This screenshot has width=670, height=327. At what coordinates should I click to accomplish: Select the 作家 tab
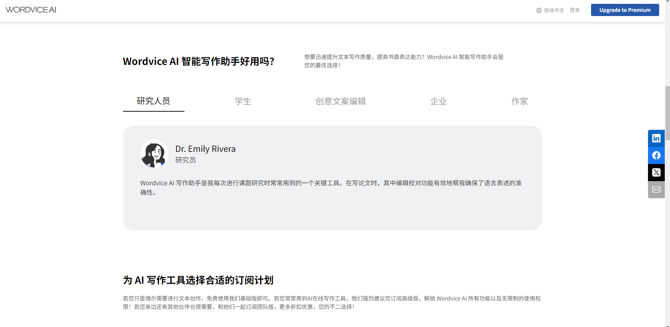pyautogui.click(x=519, y=101)
